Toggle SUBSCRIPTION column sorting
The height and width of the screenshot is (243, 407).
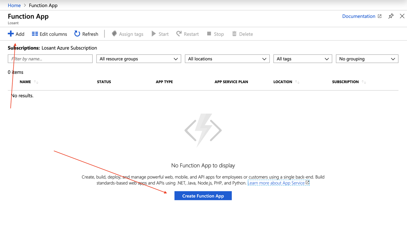pyautogui.click(x=364, y=82)
